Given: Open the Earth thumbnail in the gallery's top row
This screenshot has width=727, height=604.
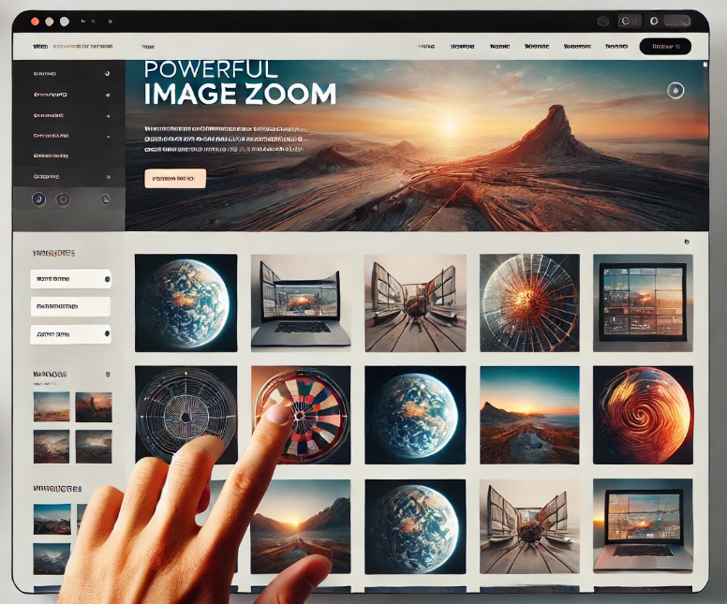Looking at the screenshot, I should coord(185,302).
